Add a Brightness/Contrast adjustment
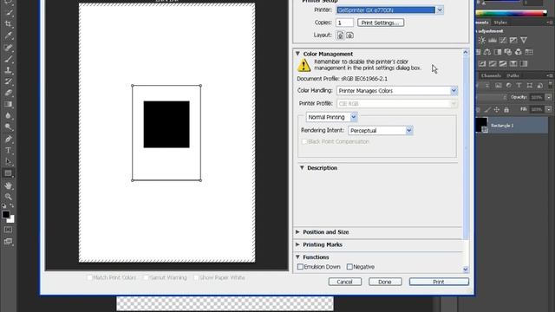Image resolution: width=555 pixels, height=312 pixels. click(482, 41)
